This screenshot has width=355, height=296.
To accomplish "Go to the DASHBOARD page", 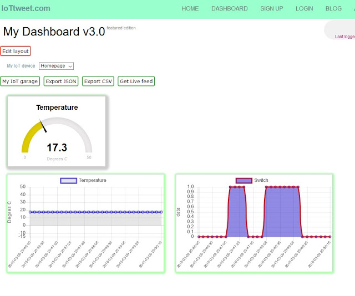I will click(x=229, y=9).
